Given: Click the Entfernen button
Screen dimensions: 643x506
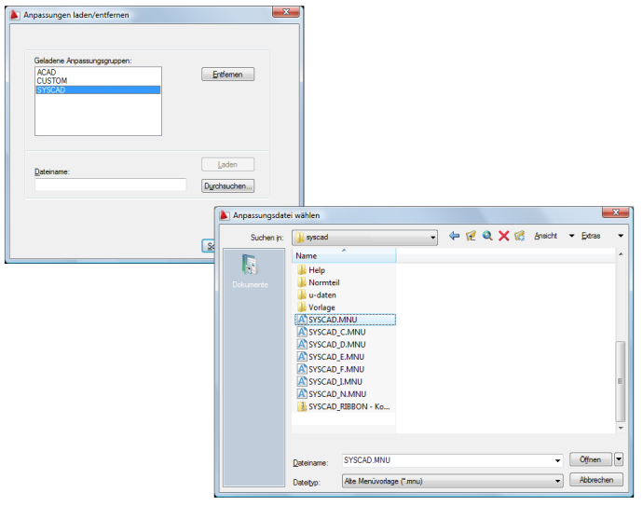Looking at the screenshot, I should tap(227, 75).
